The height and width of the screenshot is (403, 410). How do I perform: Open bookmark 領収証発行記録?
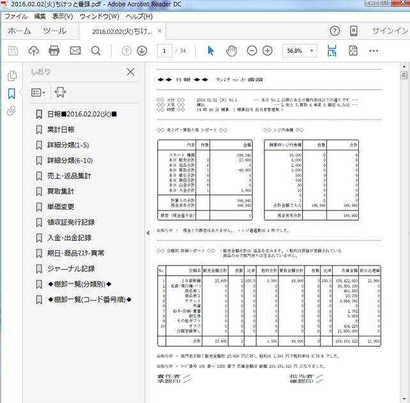71,223
